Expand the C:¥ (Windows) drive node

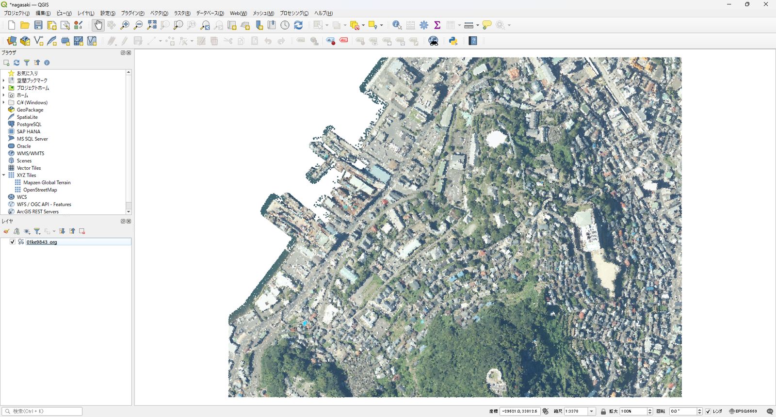4,102
